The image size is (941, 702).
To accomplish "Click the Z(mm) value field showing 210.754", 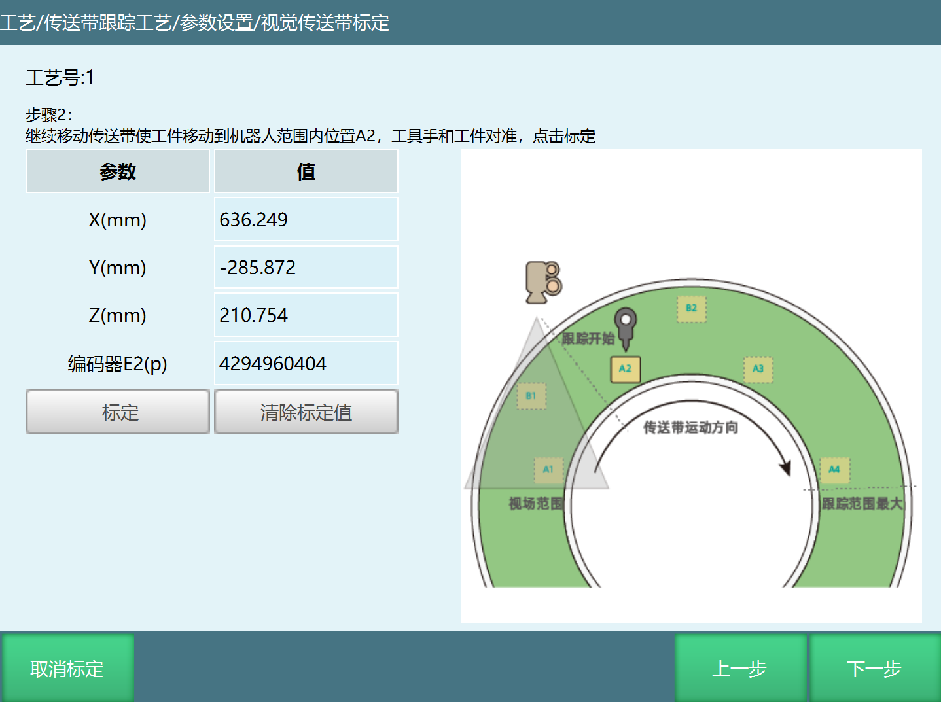I will pyautogui.click(x=306, y=315).
